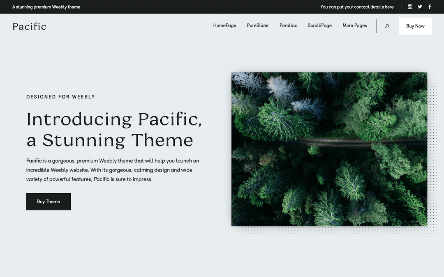Screen dimensions: 444x277
Task: Open the ScrolliPage navigation link
Action: coord(319,25)
